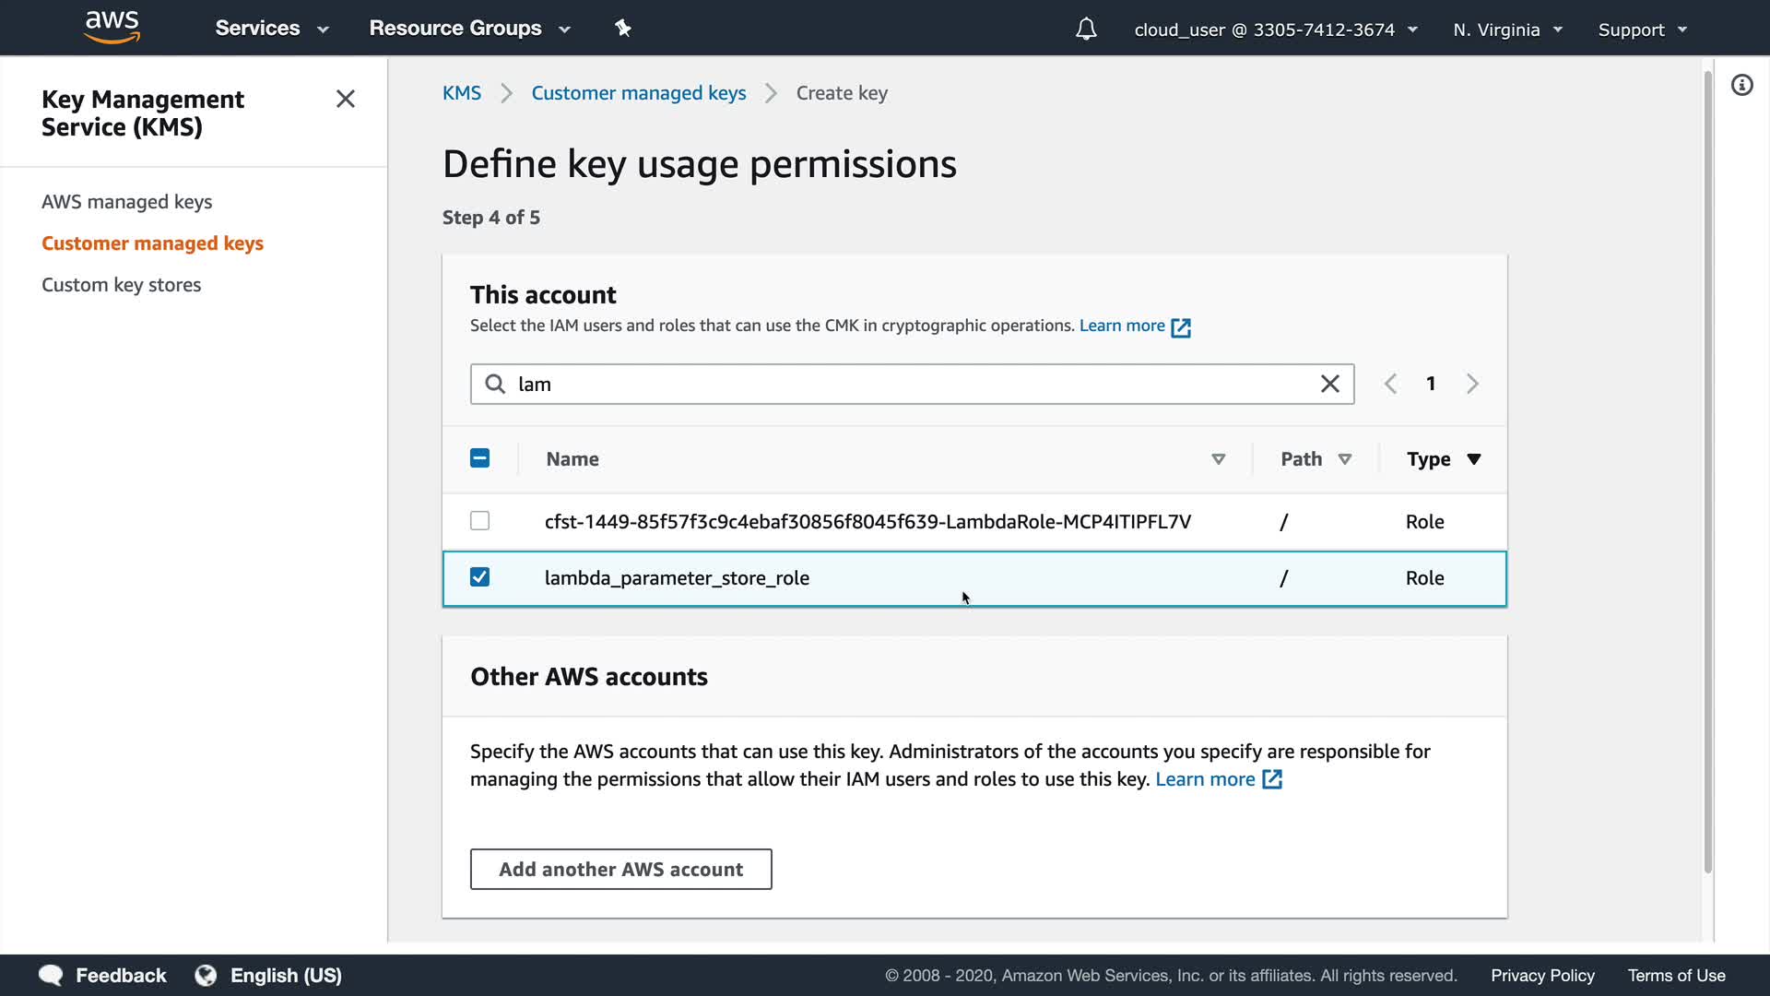Open Custom key stores in sidebar
Viewport: 1770px width, 996px height.
pos(121,285)
